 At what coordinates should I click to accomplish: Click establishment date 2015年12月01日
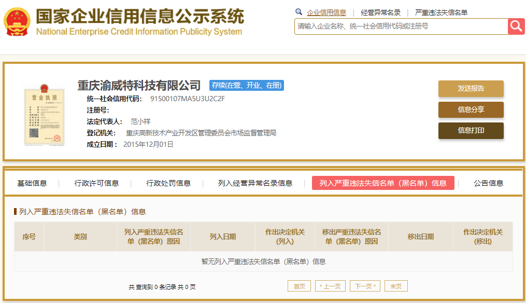pyautogui.click(x=148, y=144)
